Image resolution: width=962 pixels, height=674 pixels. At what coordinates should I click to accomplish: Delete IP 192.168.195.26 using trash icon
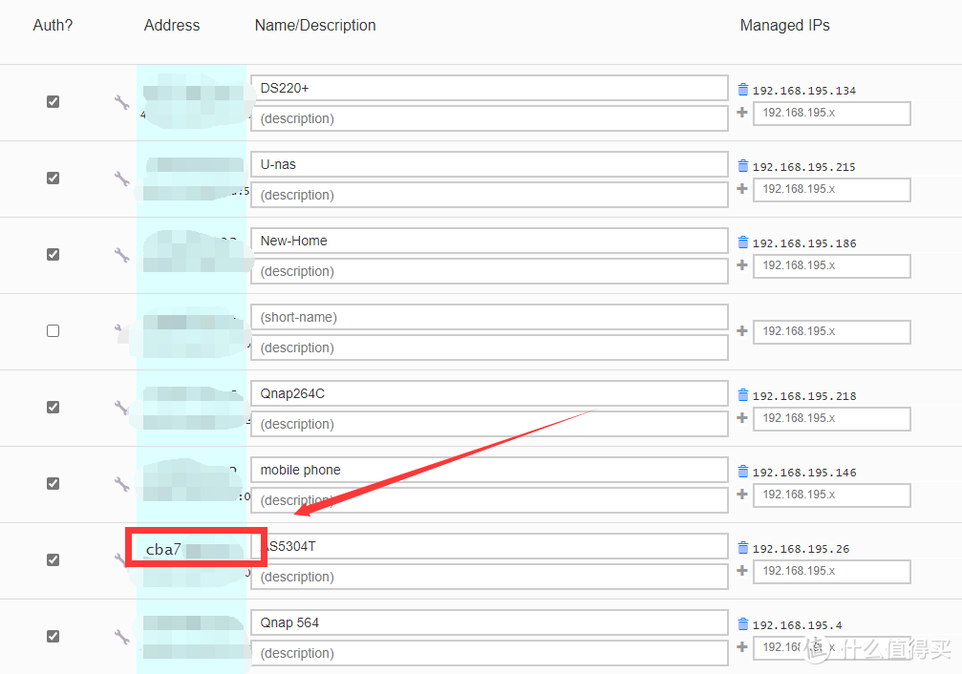pyautogui.click(x=743, y=548)
